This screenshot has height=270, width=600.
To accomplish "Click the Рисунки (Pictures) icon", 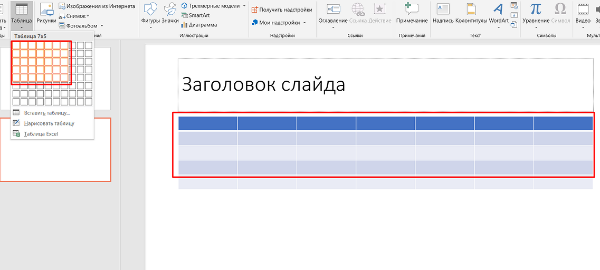I will 46,13.
